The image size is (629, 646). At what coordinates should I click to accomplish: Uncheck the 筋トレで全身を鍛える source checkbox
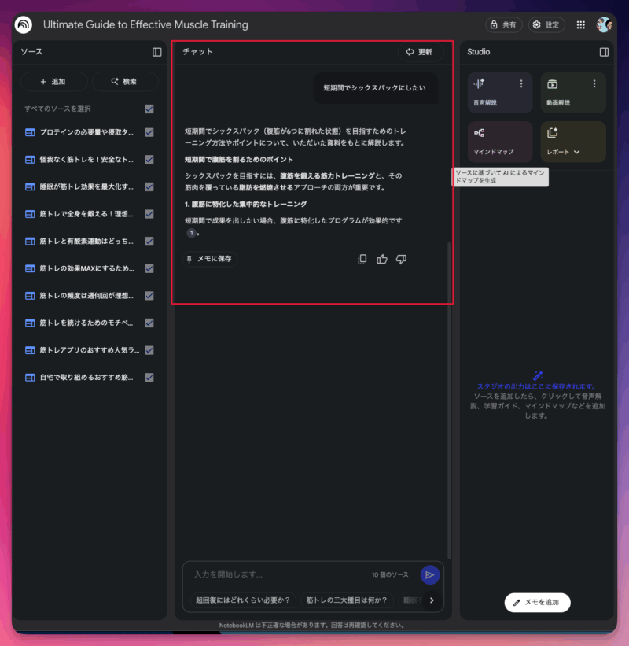point(149,214)
